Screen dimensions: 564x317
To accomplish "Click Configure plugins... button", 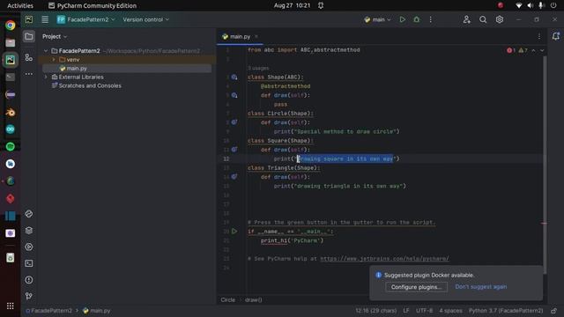I will [x=416, y=287].
